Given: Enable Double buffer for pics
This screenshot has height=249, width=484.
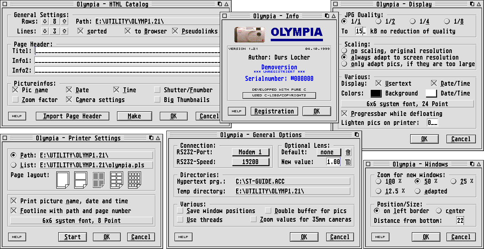Looking at the screenshot, I should tap(268, 211).
